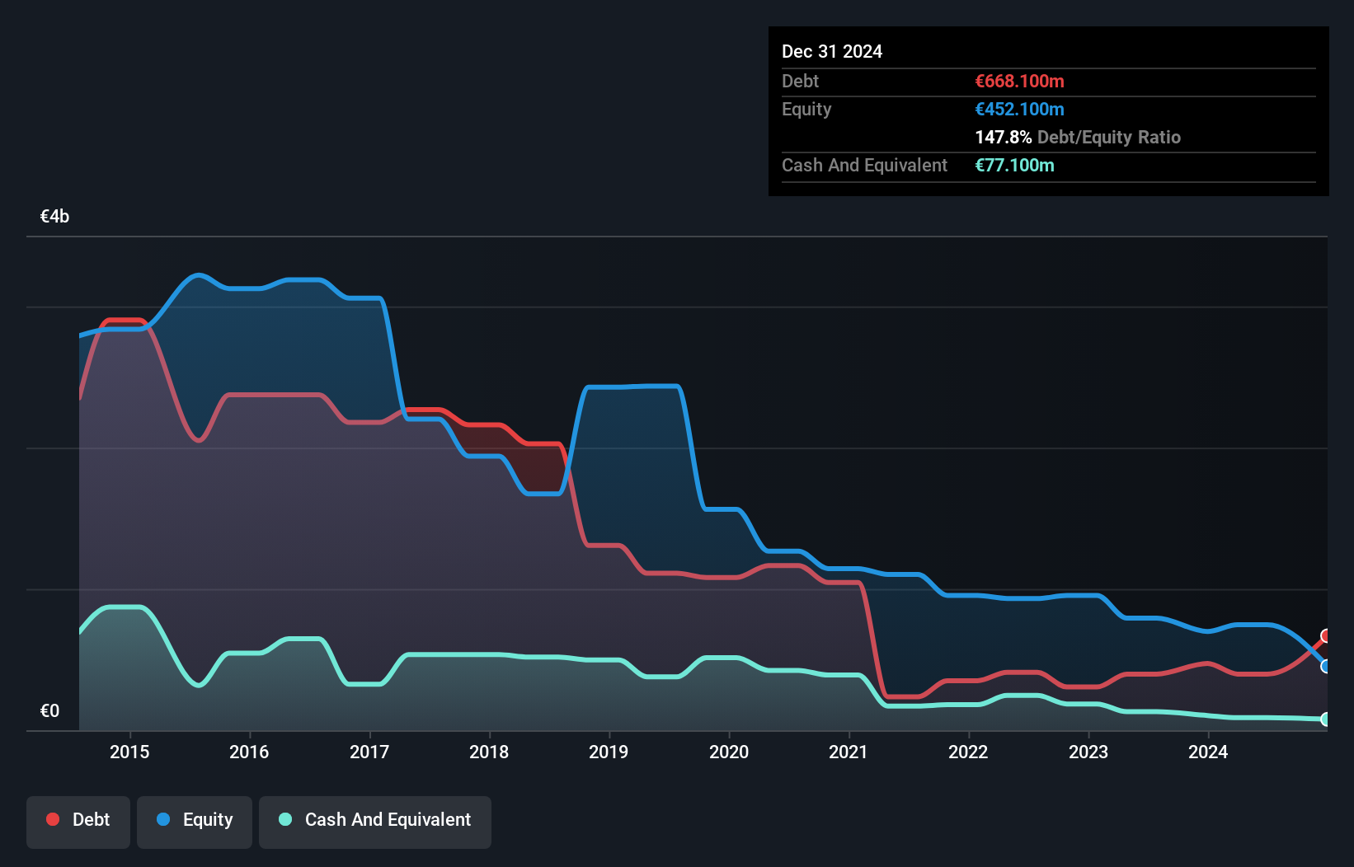Click the Debt label in tooltip

click(800, 82)
